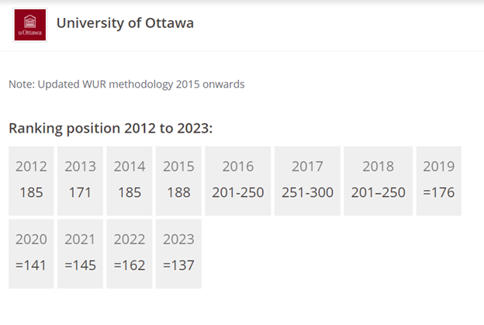Pick the 2017 tile ranked 251-300
484x325 pixels.
(307, 181)
